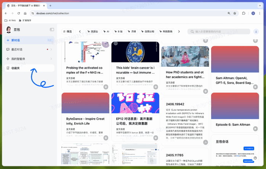Open the Probing the activated complex card
The width and height of the screenshot is (266, 169).
[x=85, y=66]
